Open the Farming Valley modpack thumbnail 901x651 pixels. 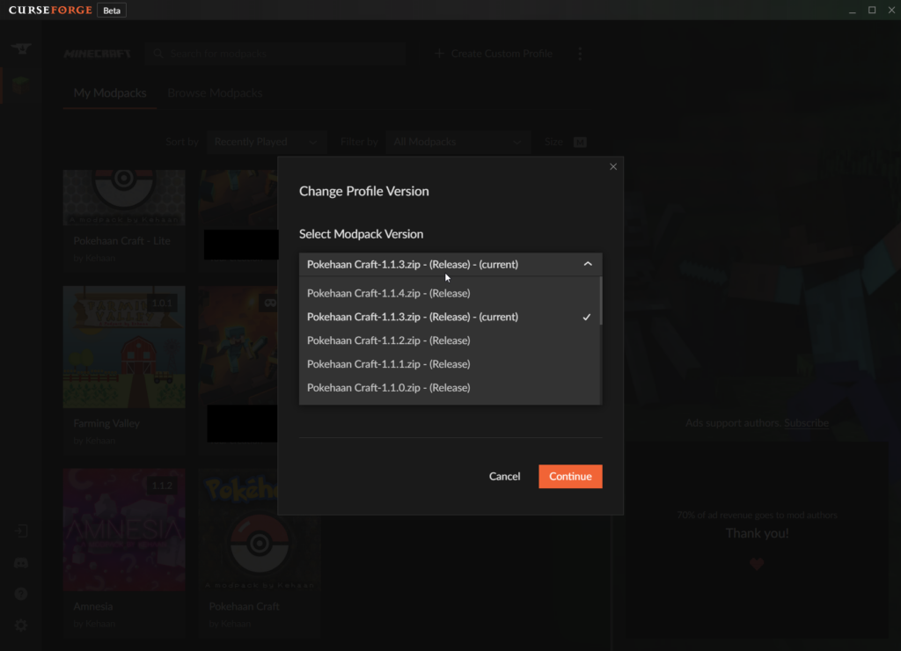[x=124, y=347]
